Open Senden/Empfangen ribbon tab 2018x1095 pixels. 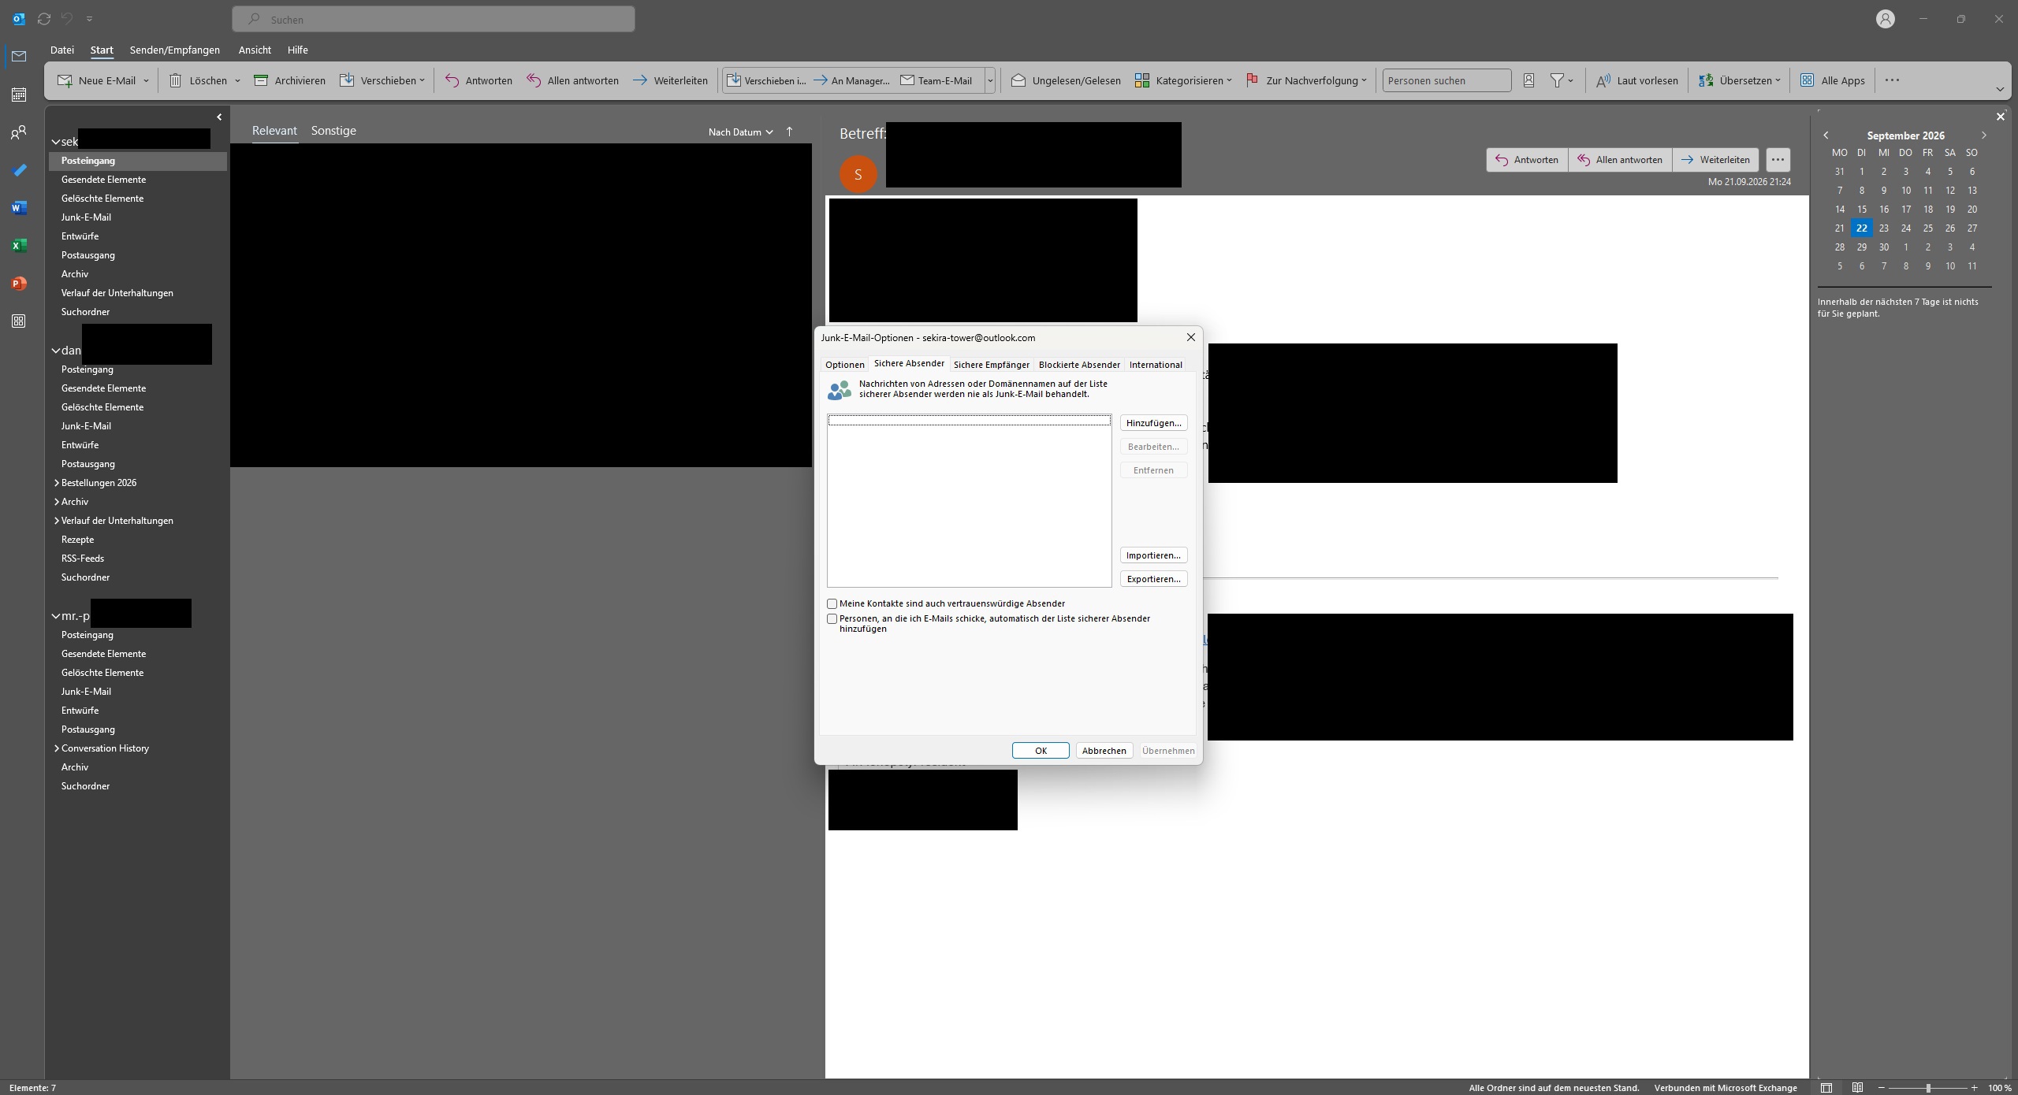click(175, 50)
